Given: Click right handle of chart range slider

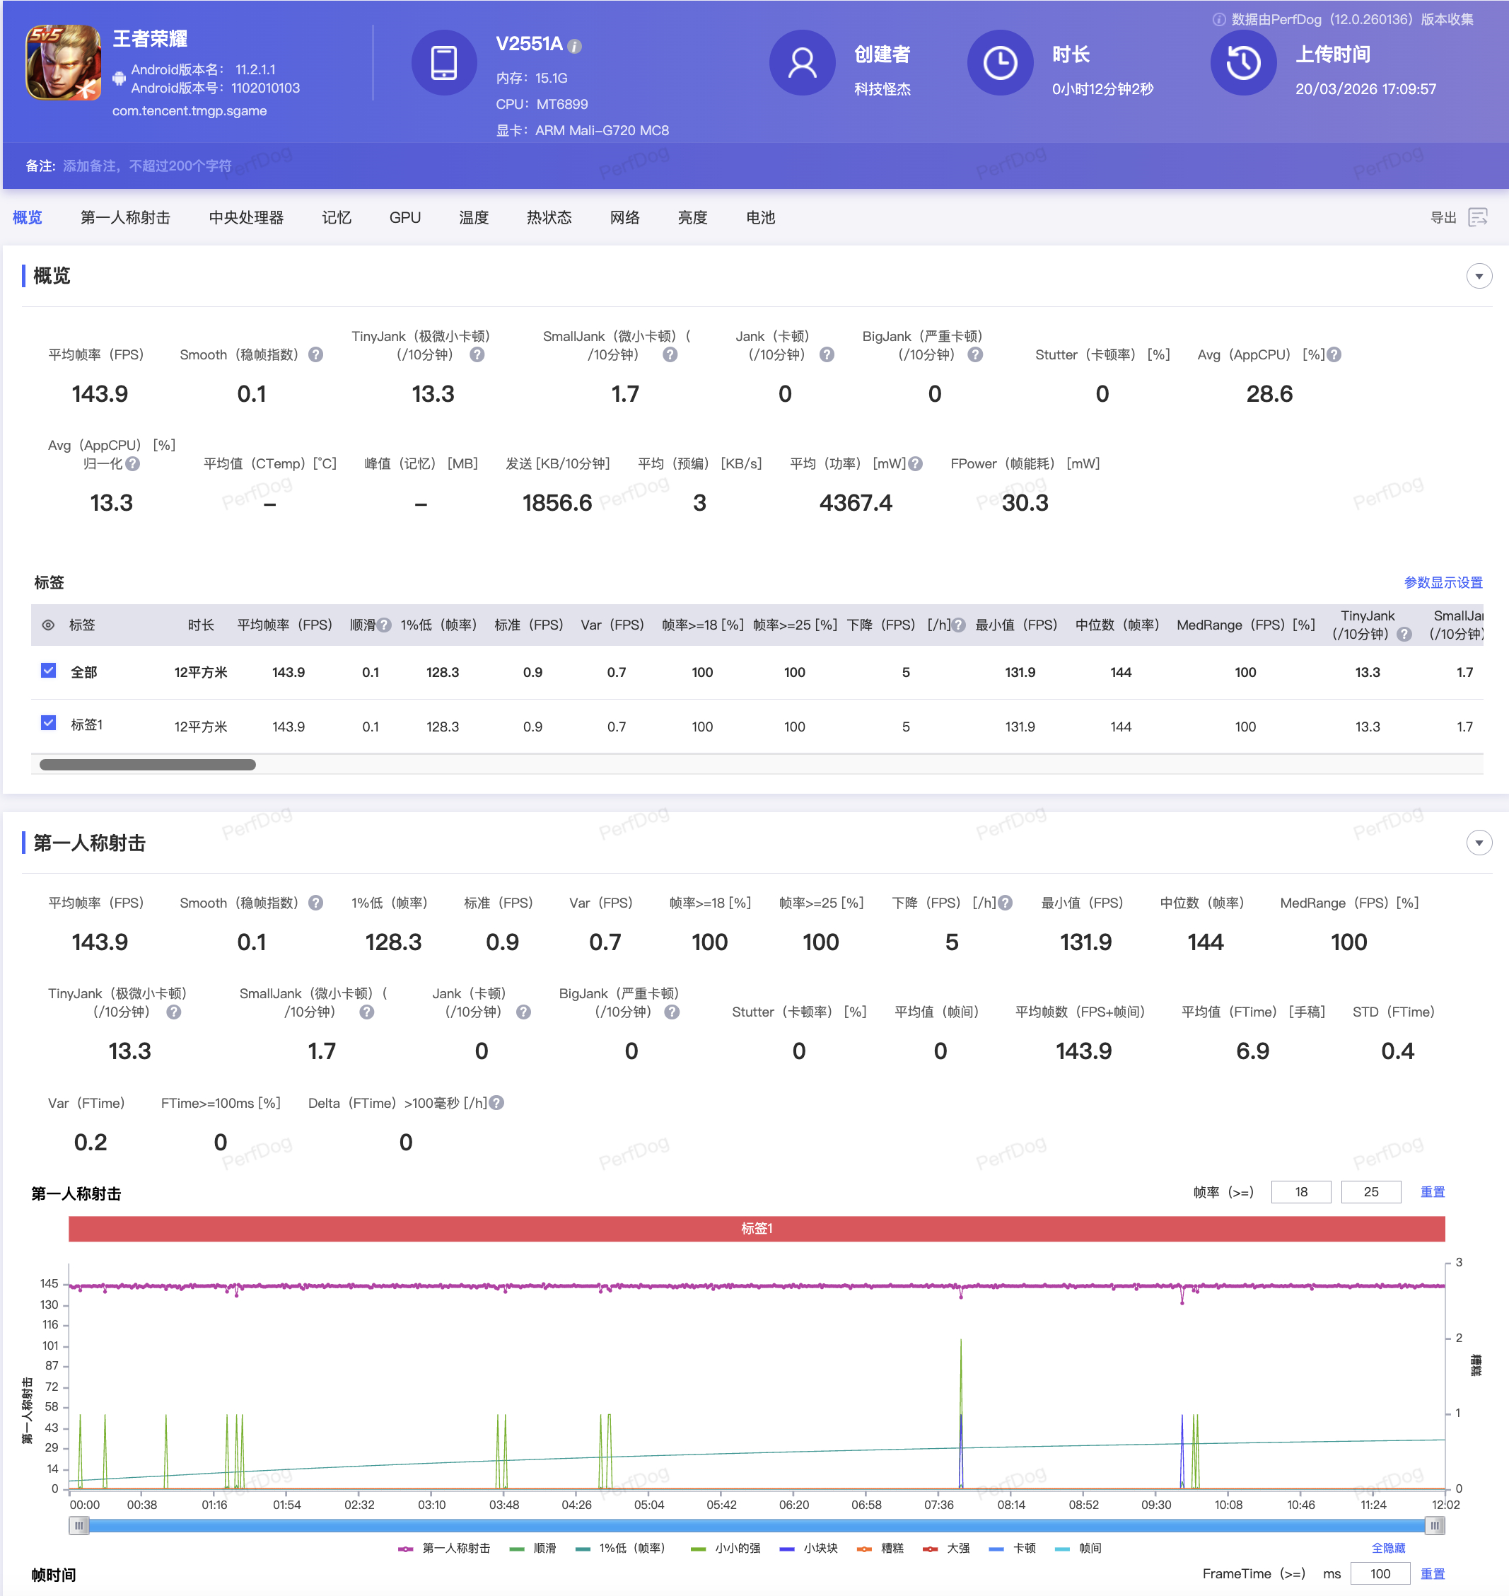Looking at the screenshot, I should (x=1434, y=1525).
